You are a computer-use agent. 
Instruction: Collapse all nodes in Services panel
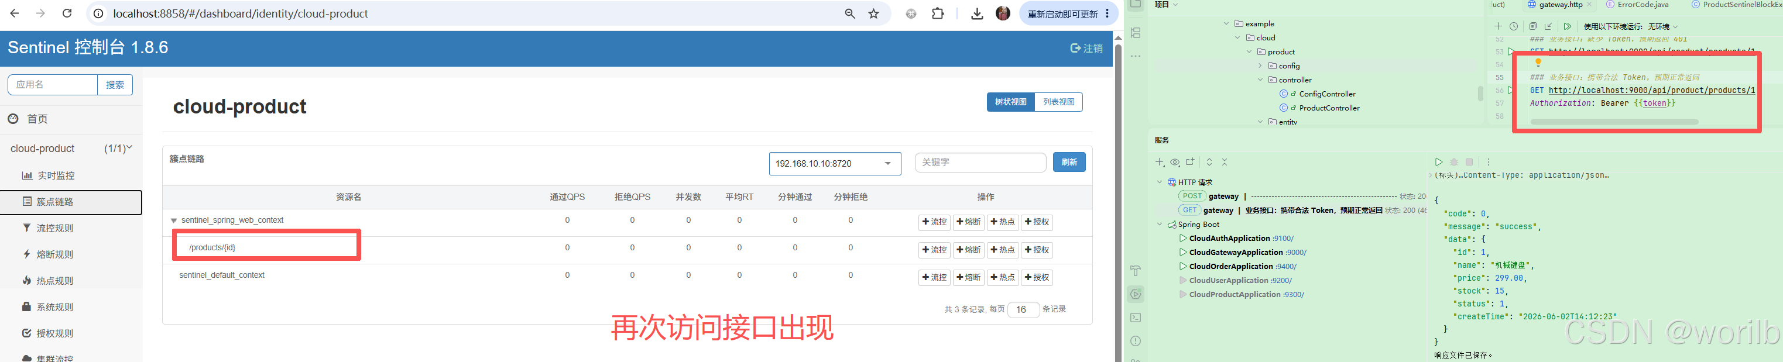[1225, 162]
